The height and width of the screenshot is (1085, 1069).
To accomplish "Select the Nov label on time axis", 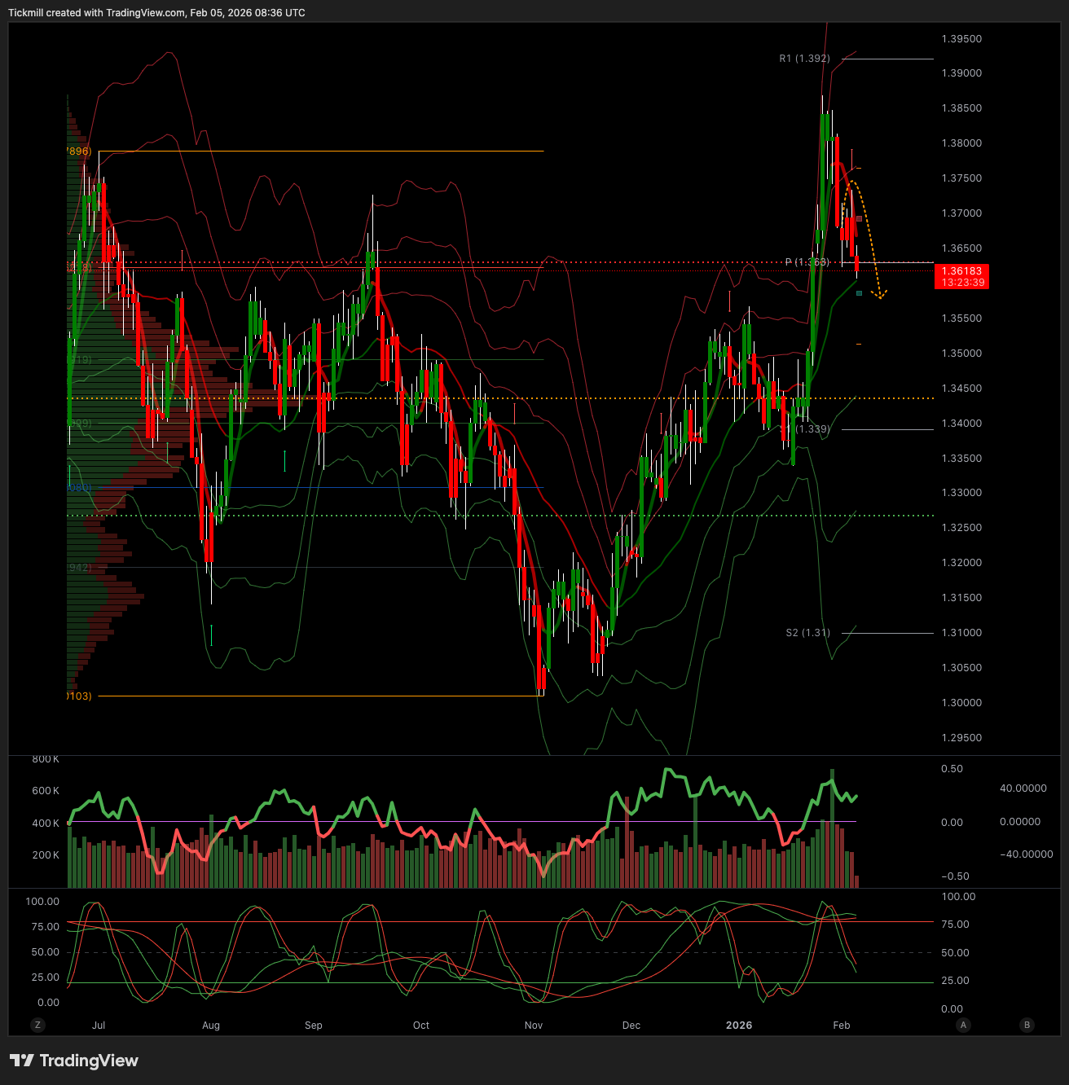I will point(534,1026).
